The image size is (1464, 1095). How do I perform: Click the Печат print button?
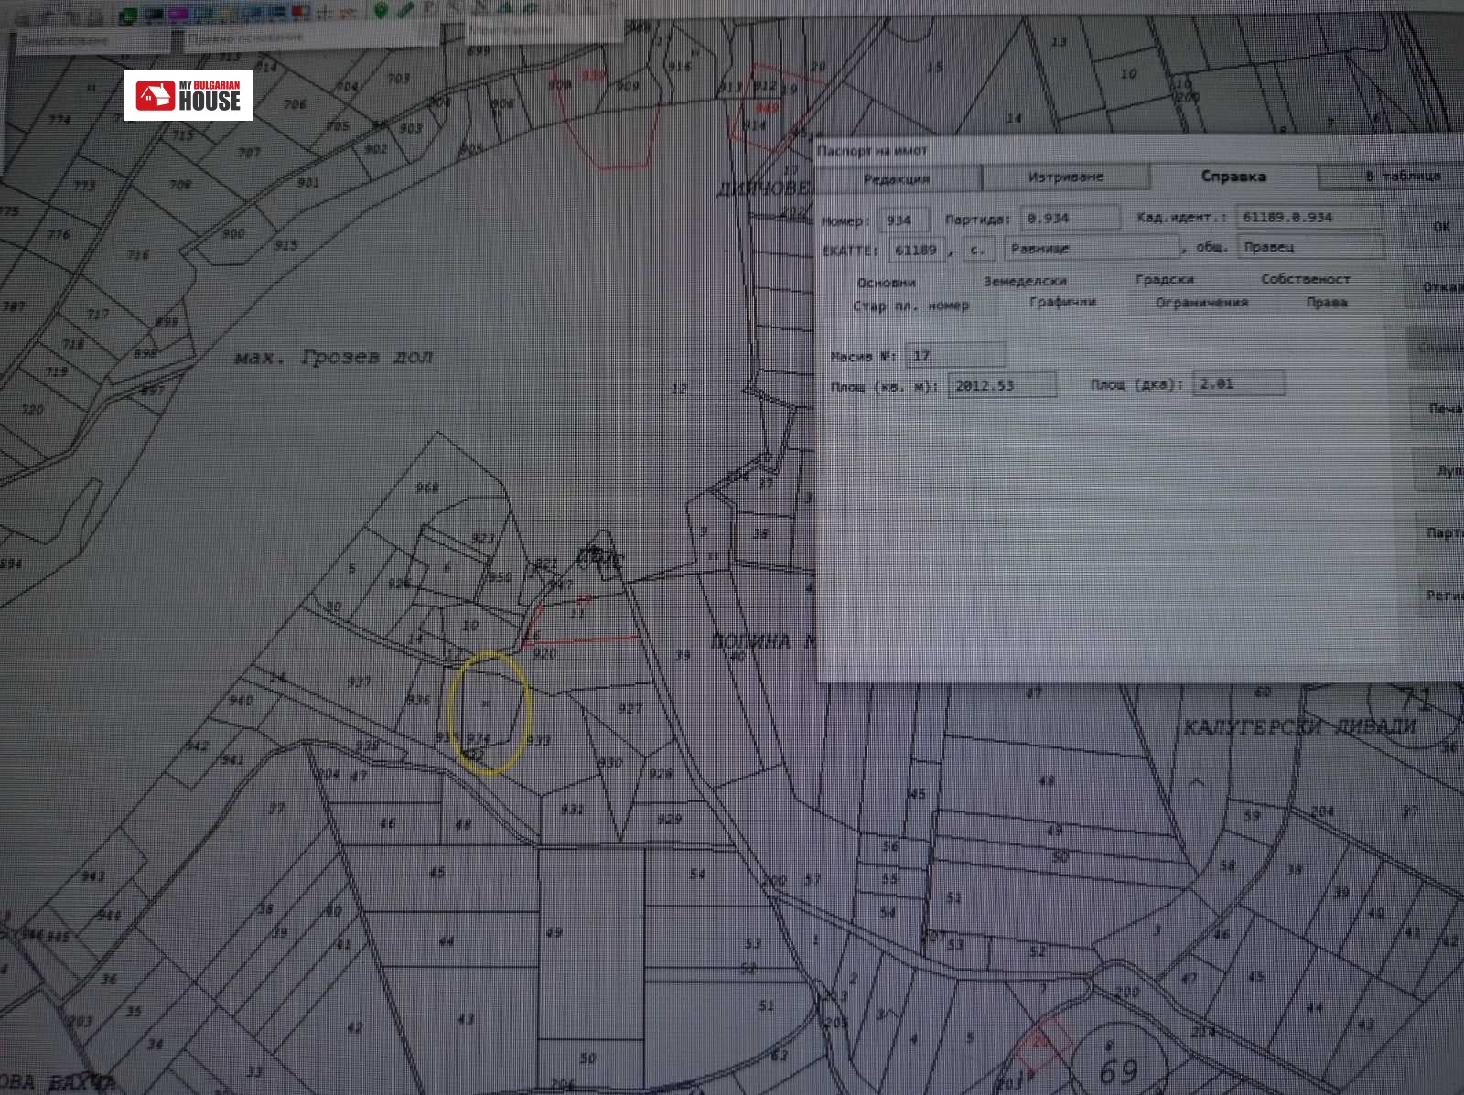tap(1445, 409)
